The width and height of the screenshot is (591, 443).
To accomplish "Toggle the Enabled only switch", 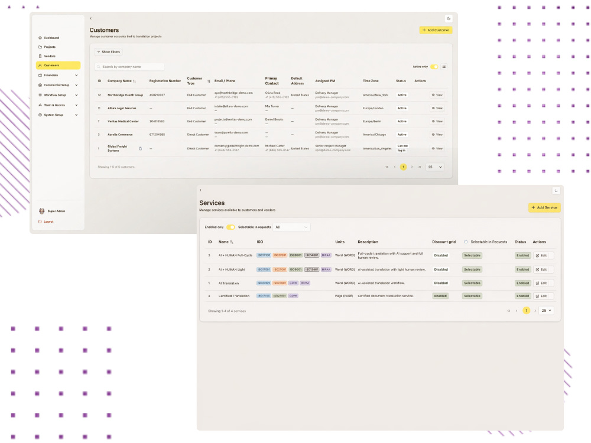I will click(x=230, y=227).
